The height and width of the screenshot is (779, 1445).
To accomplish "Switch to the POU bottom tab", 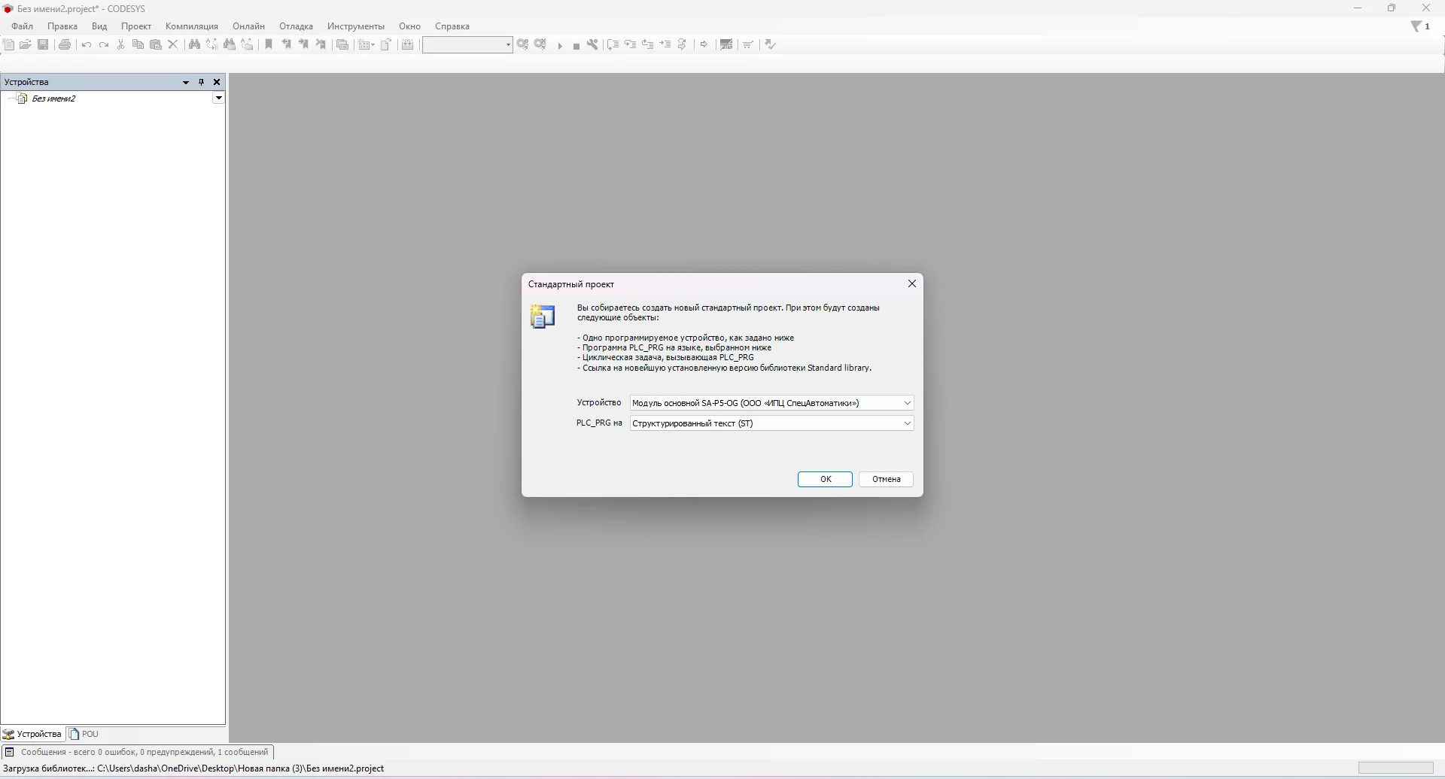I will click(x=84, y=735).
